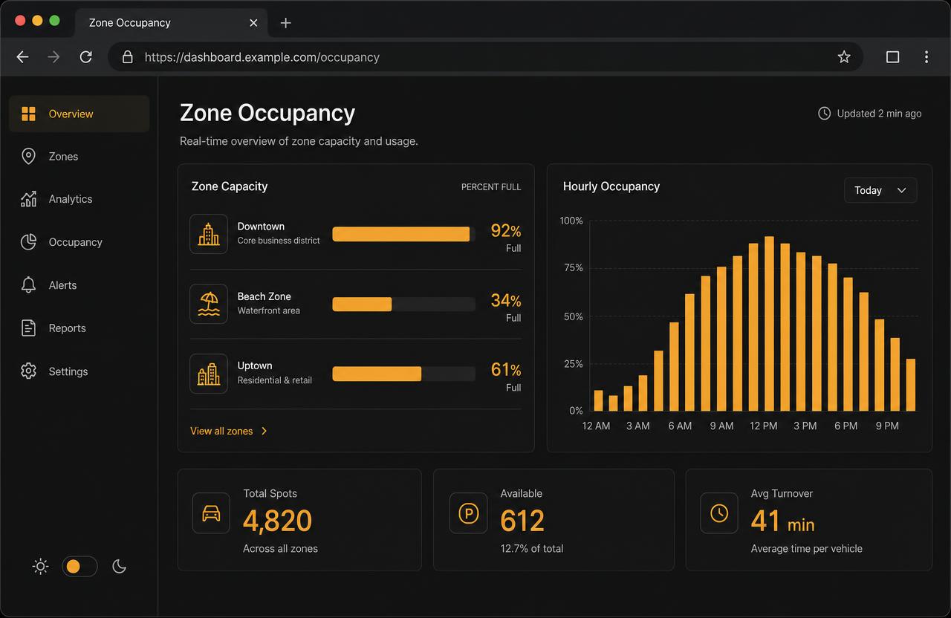Click the Avg Turnover clock icon
The width and height of the screenshot is (951, 618).
[719, 513]
